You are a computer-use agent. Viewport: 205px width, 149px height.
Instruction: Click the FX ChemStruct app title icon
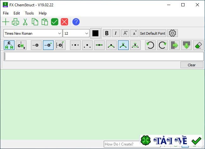5,5
